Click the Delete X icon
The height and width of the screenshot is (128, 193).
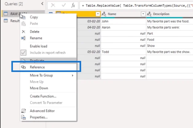[x=23, y=32]
